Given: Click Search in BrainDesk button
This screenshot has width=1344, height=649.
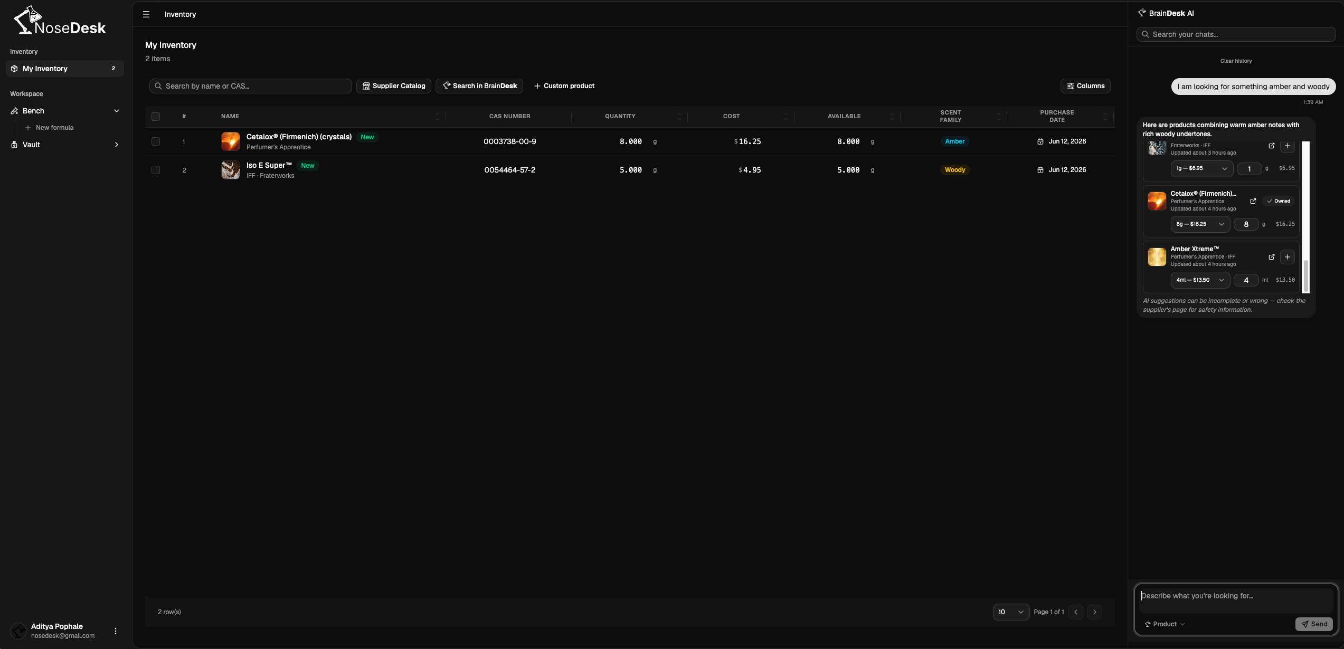Looking at the screenshot, I should [x=479, y=86].
